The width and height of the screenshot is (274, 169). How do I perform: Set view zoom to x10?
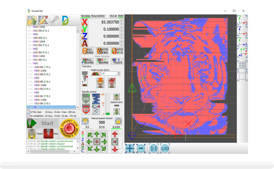click(165, 149)
